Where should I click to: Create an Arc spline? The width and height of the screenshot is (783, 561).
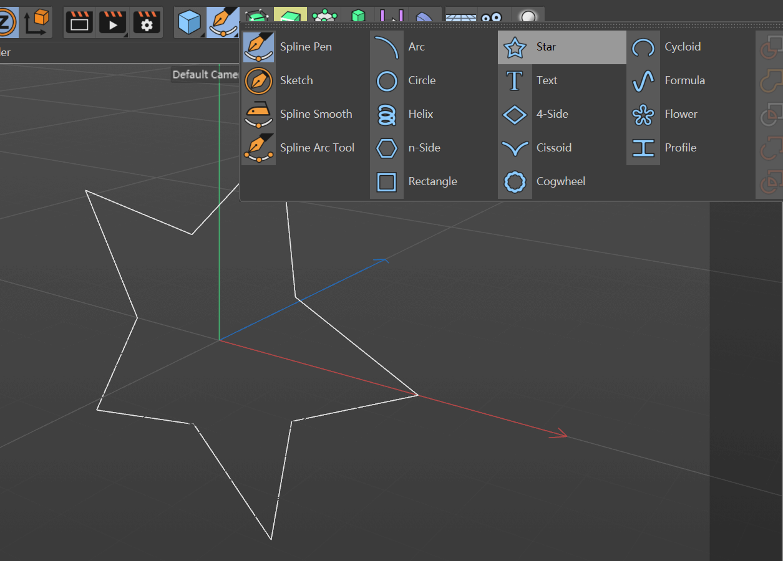(434, 47)
